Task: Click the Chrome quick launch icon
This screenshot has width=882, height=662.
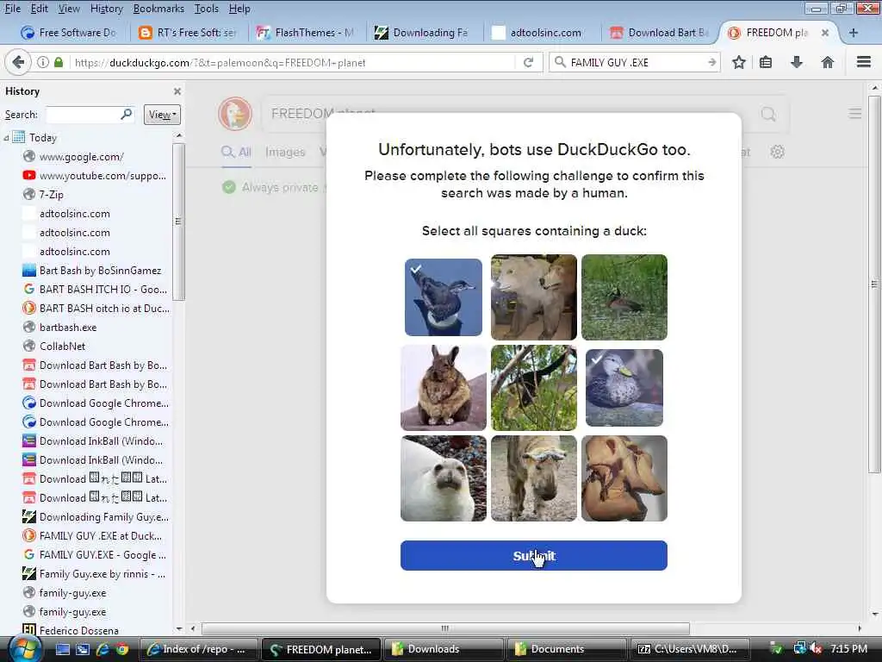Action: coord(122,649)
